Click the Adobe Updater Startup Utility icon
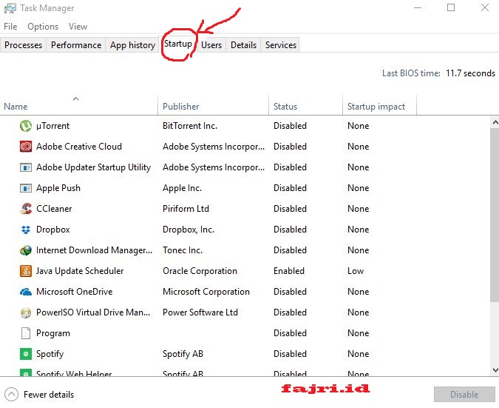499x408 pixels. click(x=26, y=167)
